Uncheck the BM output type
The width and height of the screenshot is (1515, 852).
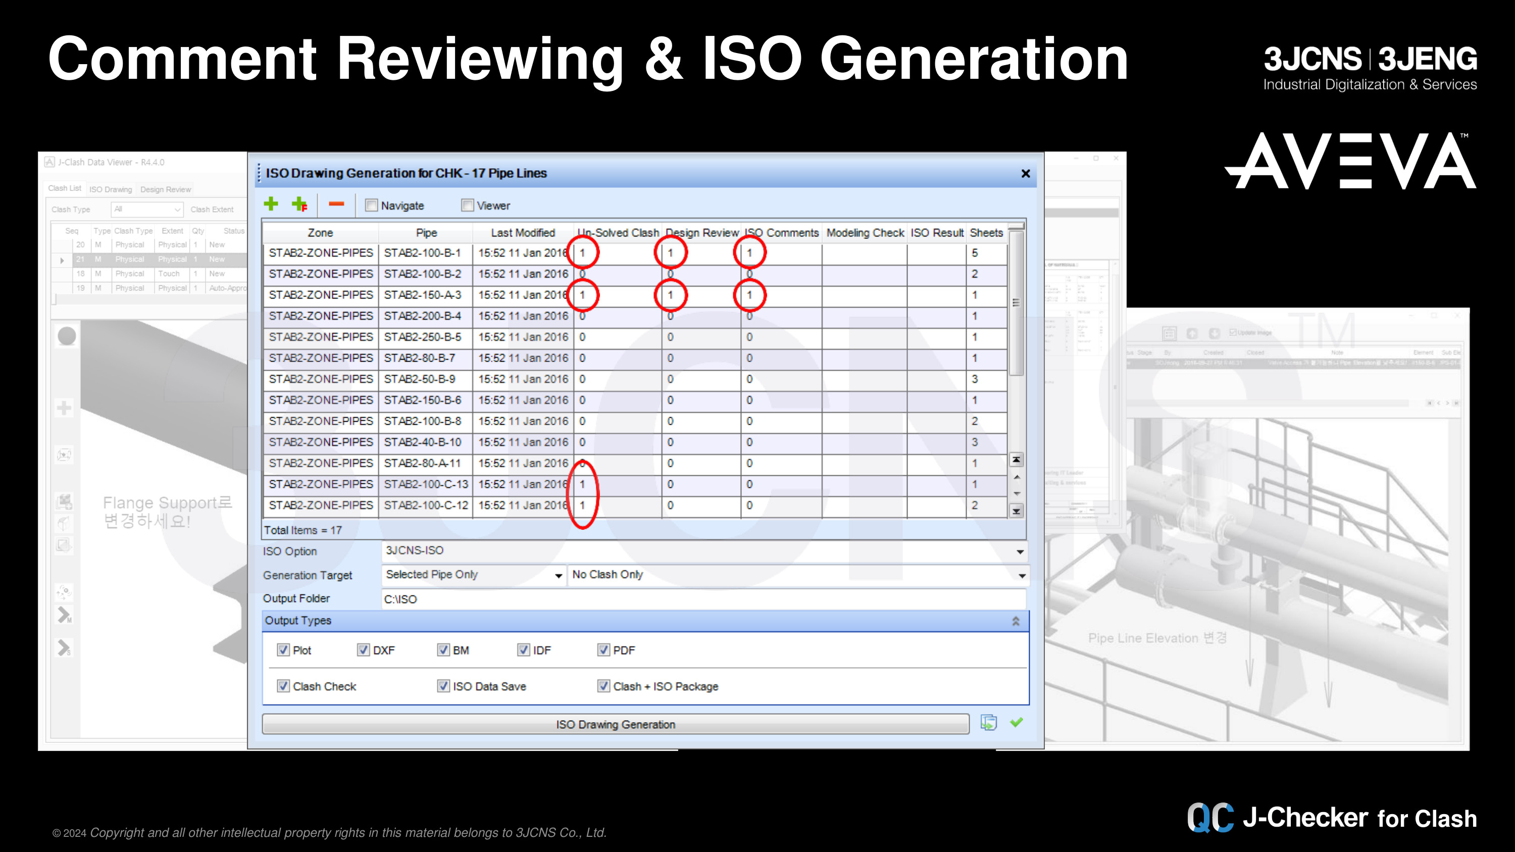[x=443, y=649]
